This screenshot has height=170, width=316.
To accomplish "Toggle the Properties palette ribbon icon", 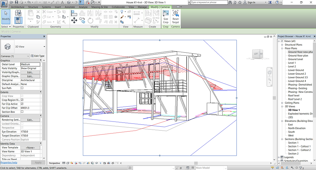I will pos(18,21).
